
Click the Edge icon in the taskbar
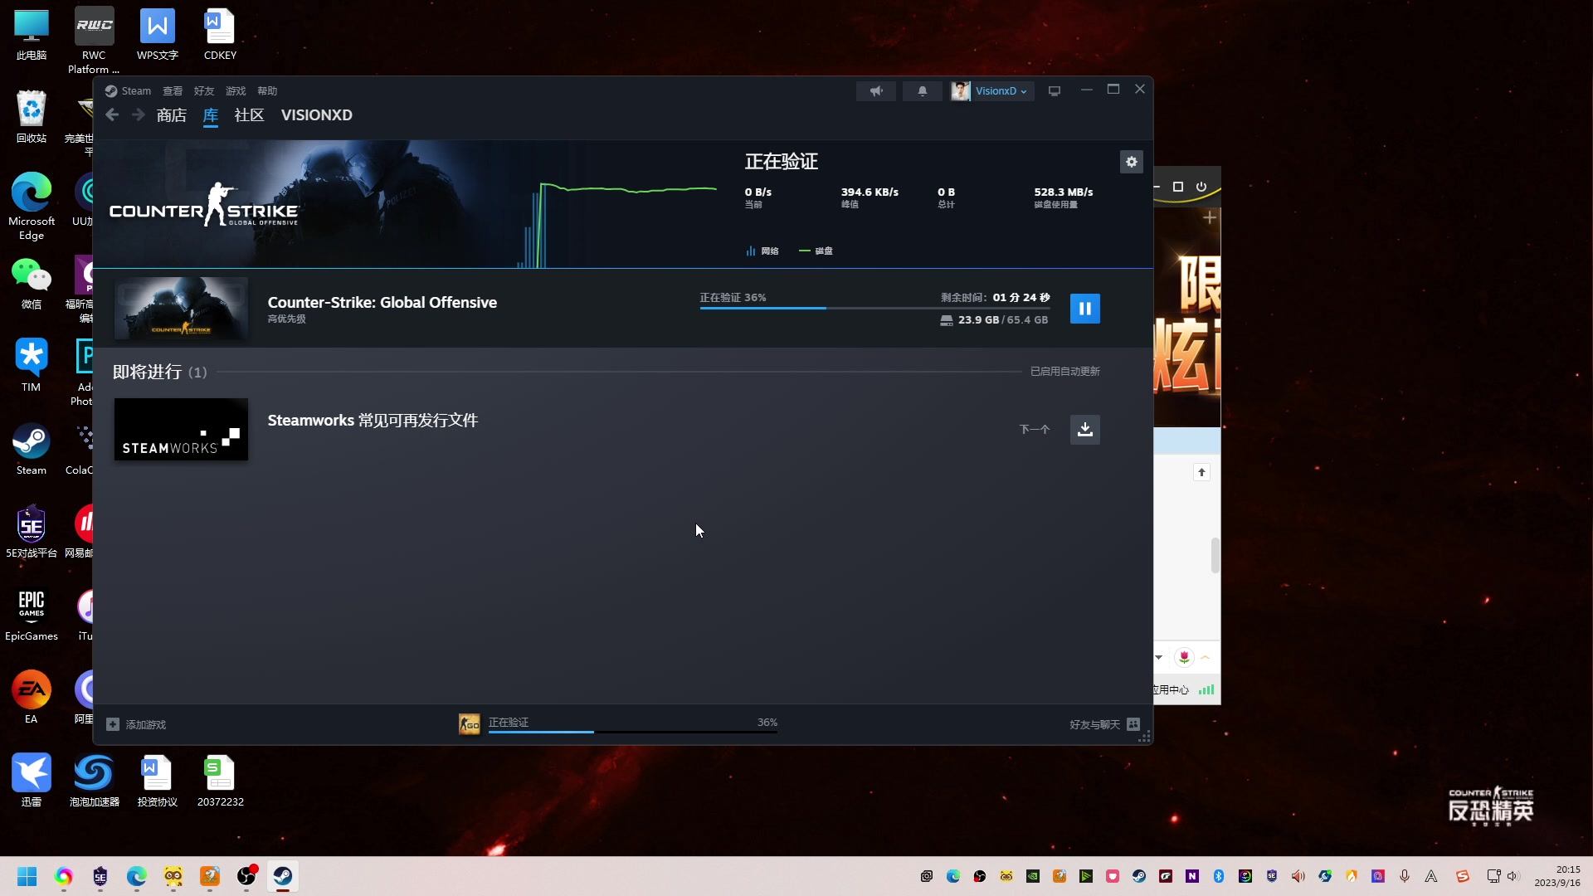(x=136, y=877)
